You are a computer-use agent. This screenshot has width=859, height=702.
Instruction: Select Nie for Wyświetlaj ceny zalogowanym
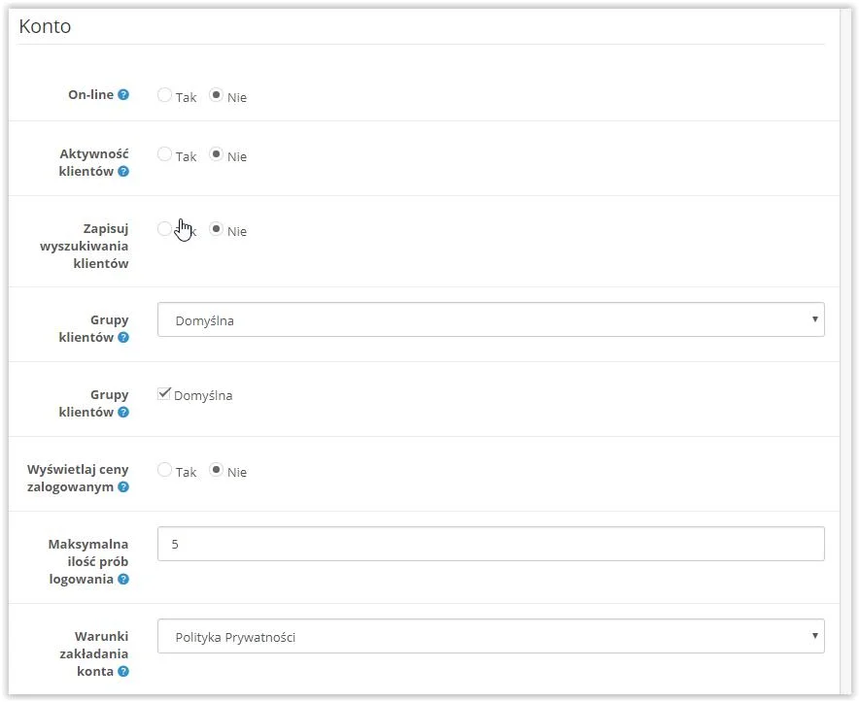tap(217, 470)
